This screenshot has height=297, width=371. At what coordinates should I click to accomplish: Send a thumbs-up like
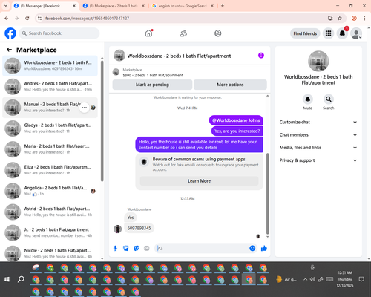[264, 248]
